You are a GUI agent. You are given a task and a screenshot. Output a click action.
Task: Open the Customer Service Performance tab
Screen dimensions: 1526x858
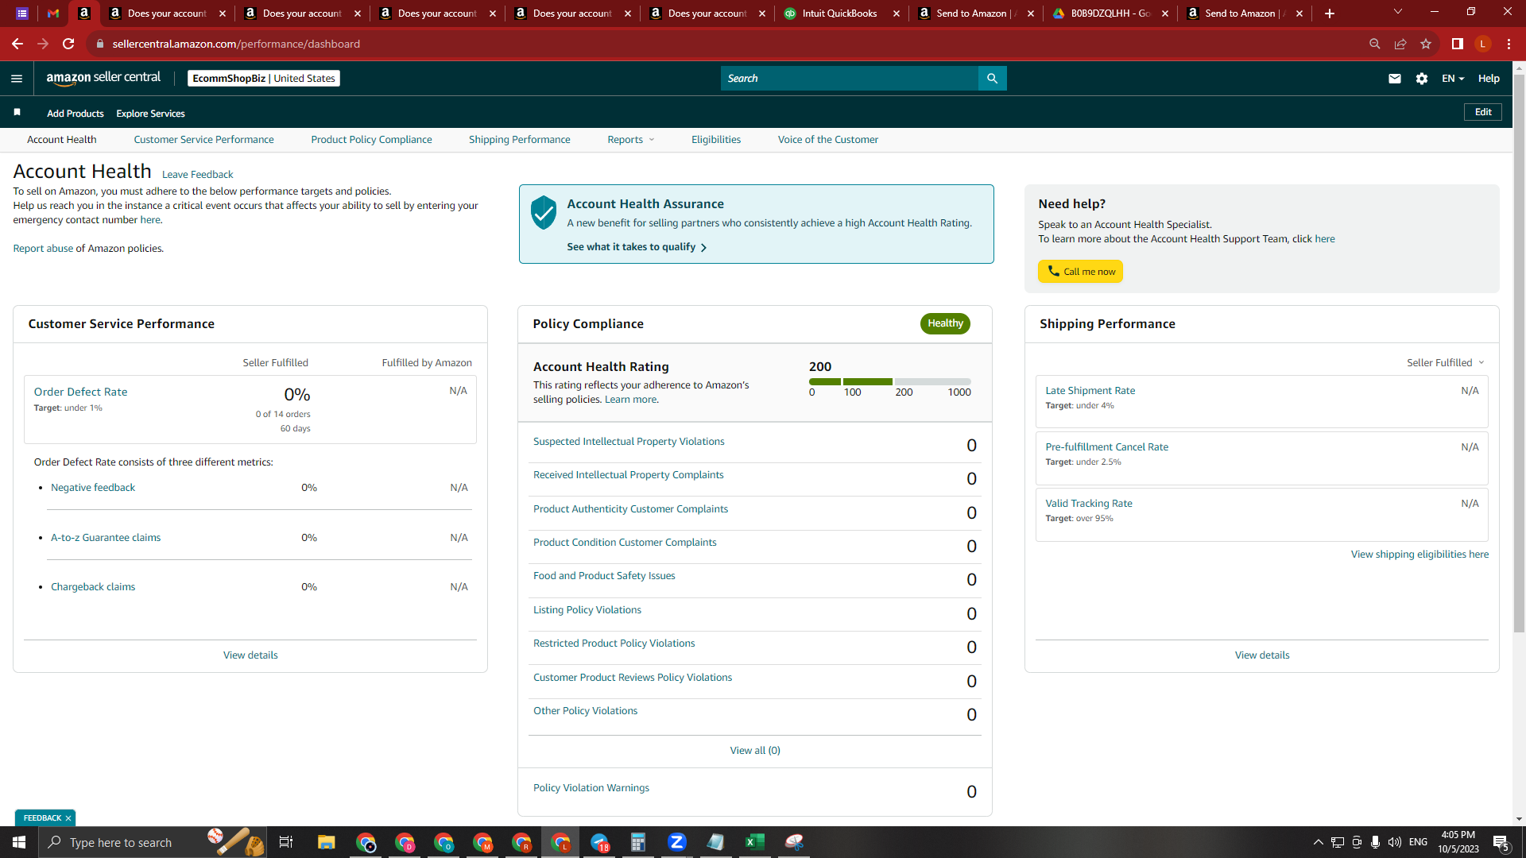[x=203, y=139]
